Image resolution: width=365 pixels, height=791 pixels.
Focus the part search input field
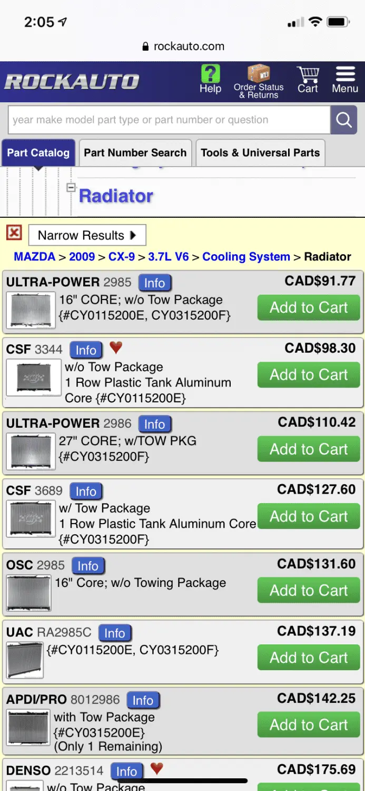pos(169,120)
